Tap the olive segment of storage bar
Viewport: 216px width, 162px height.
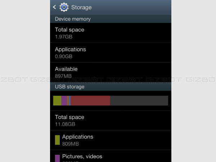click(57, 100)
